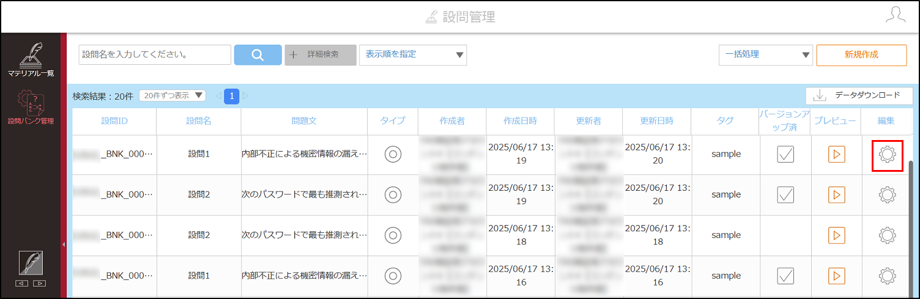Open edit gear for 設問1 created 13:16
The width and height of the screenshot is (920, 299).
tap(887, 276)
